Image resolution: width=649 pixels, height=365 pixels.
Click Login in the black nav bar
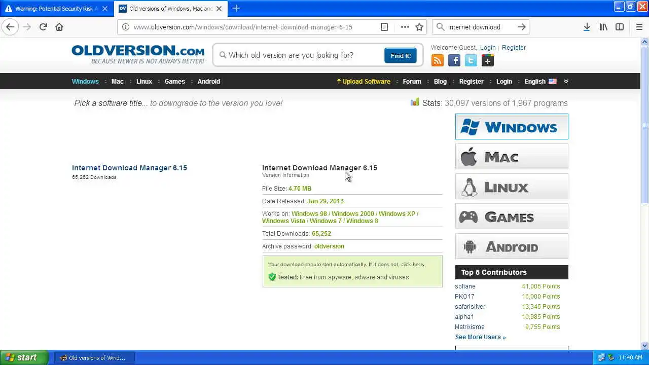click(x=504, y=81)
